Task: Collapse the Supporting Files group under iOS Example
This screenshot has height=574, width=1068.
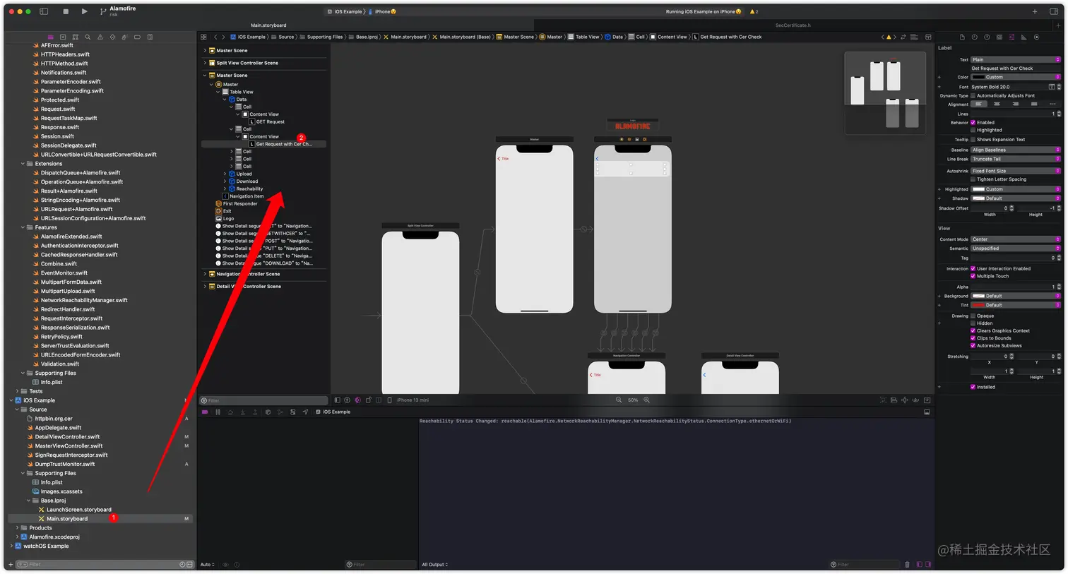Action: pyautogui.click(x=23, y=473)
